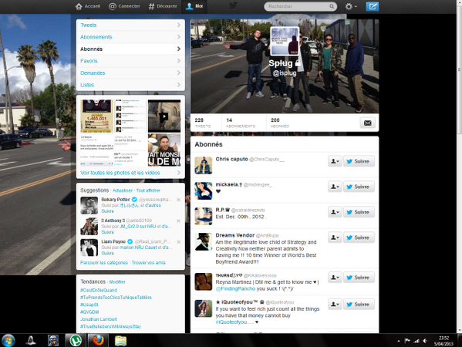462x347 pixels.
Task: Open user actions dropdown for Dreams Vendor
Action: [335, 238]
